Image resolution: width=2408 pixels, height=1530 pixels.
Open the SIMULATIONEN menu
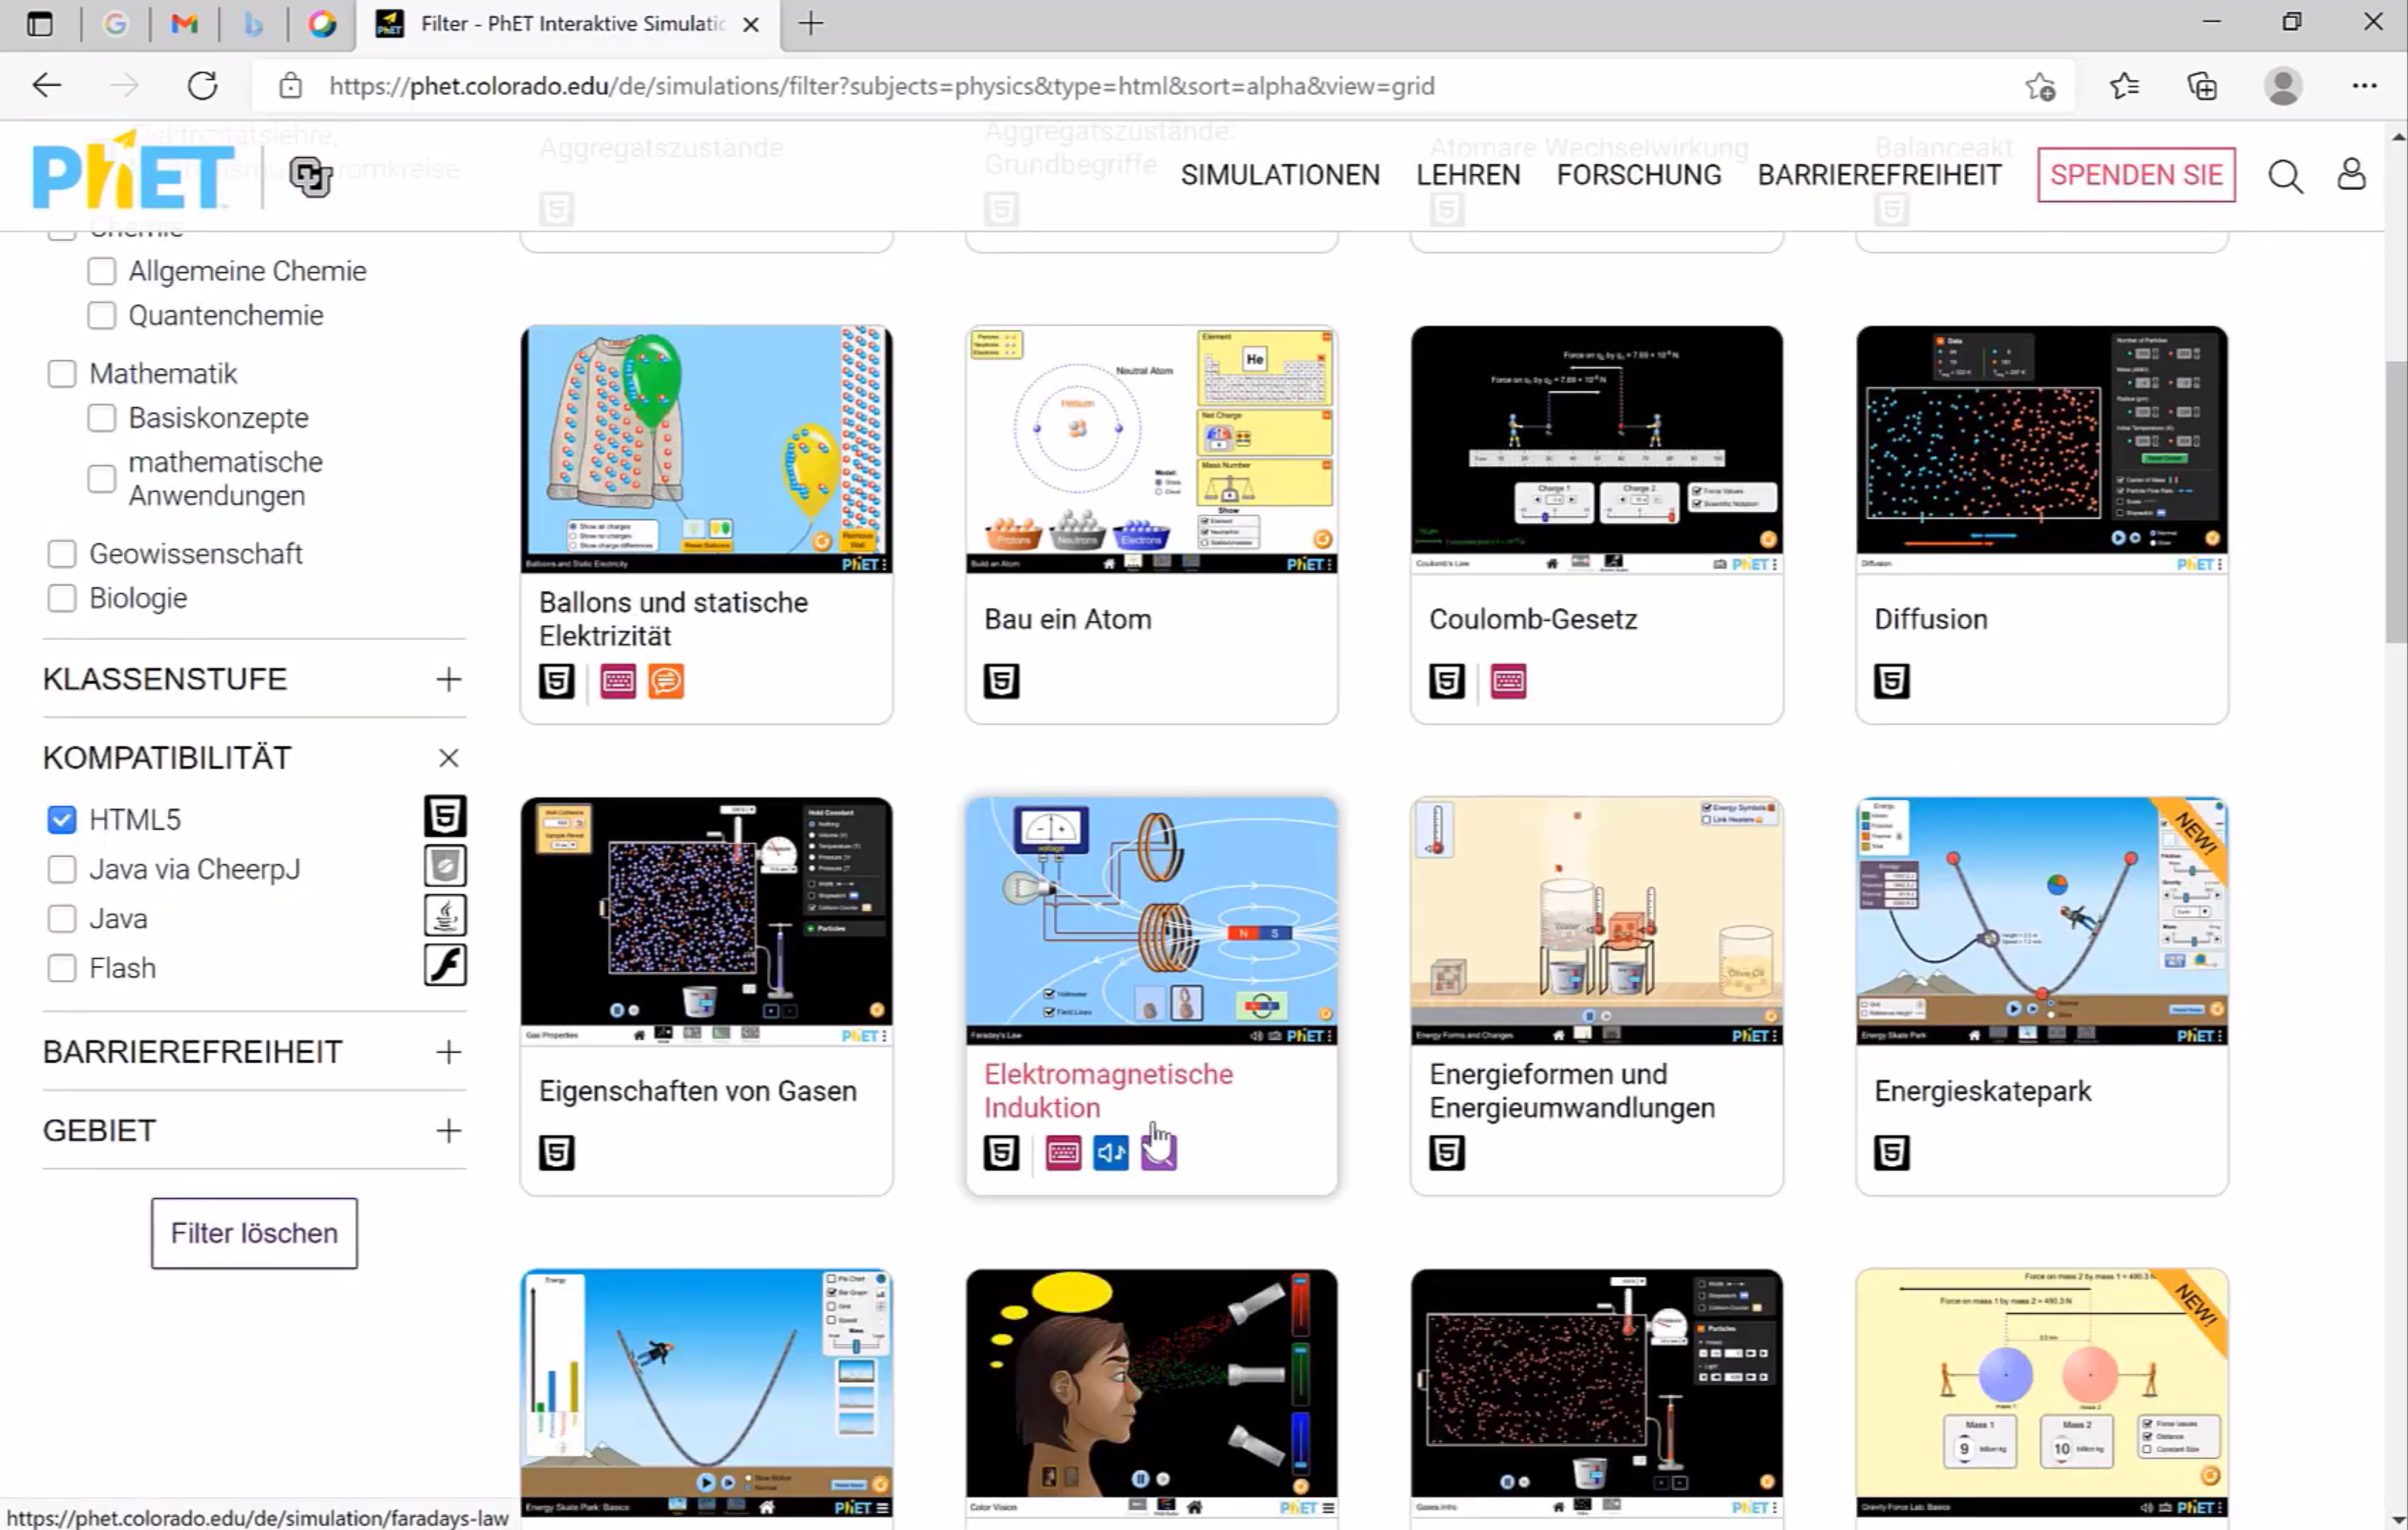click(x=1279, y=175)
